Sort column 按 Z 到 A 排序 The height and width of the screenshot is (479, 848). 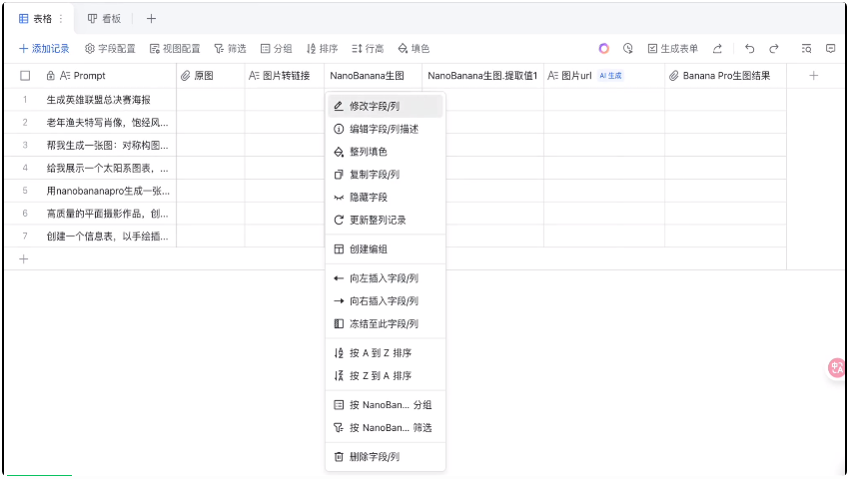pos(386,375)
